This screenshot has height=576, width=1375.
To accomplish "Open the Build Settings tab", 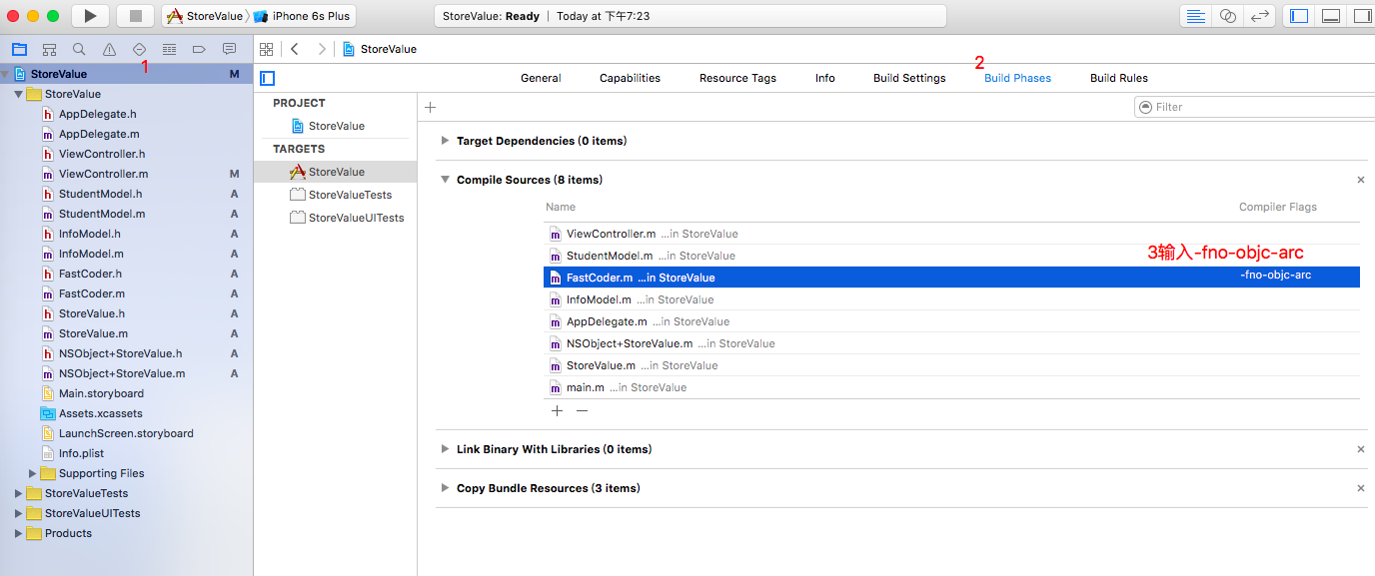I will coord(909,78).
